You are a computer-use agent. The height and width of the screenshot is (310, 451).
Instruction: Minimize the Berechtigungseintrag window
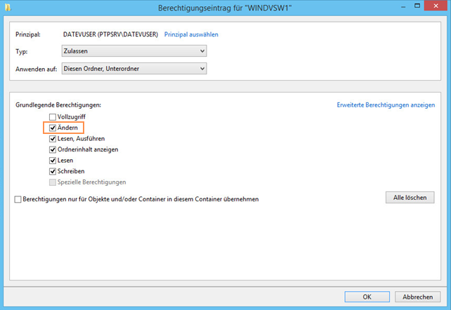tap(403, 7)
